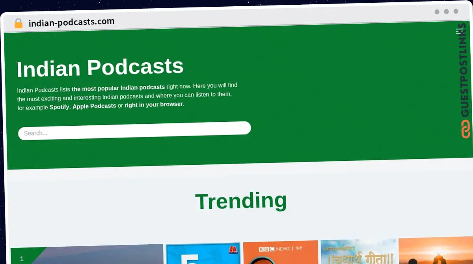Image resolution: width=473 pixels, height=264 pixels.
Task: Click the Indian Podcasts page heading
Action: pyautogui.click(x=100, y=68)
